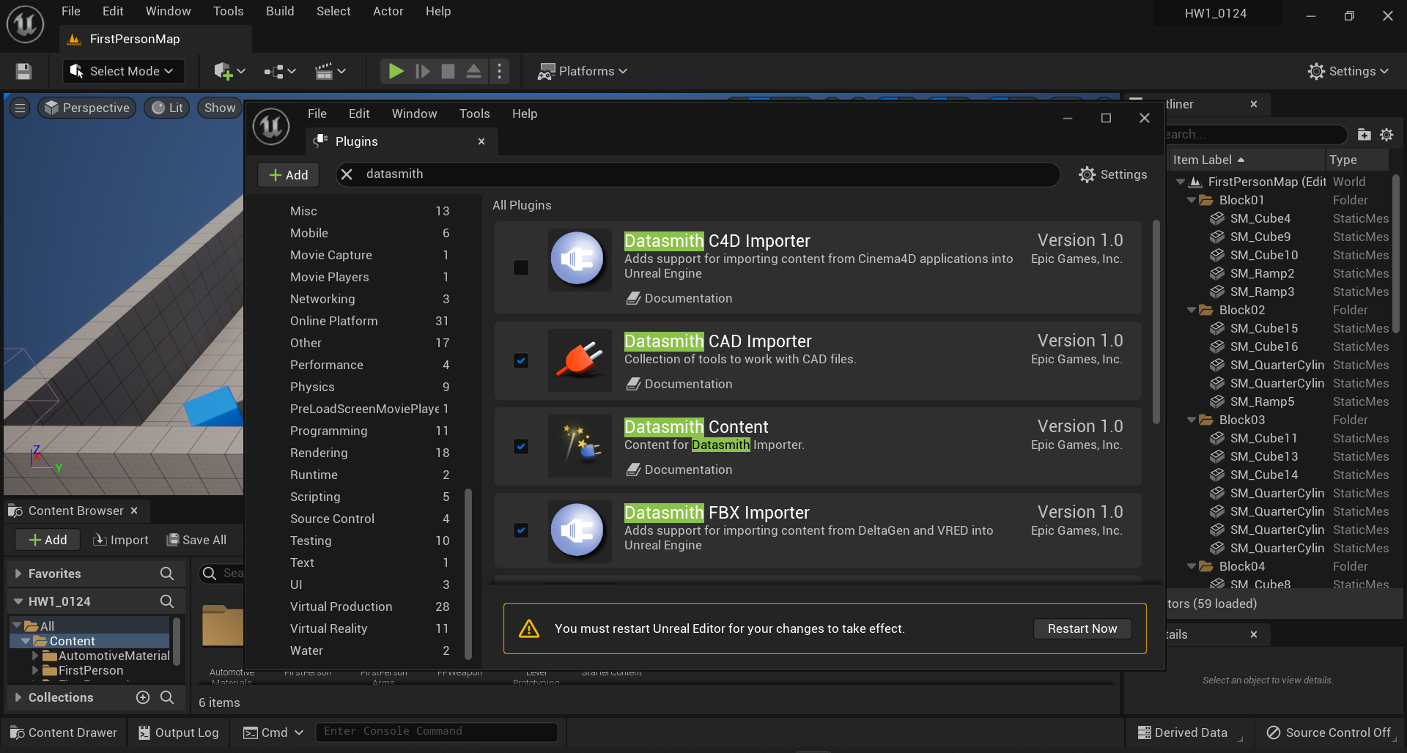
Task: Enable the Datasmith C4D Importer checkbox
Action: (521, 267)
